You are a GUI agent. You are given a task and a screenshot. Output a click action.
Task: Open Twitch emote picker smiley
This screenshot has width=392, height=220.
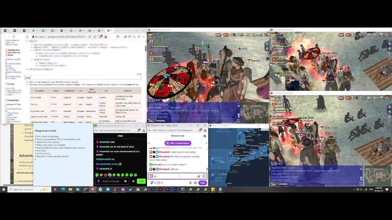[204, 176]
